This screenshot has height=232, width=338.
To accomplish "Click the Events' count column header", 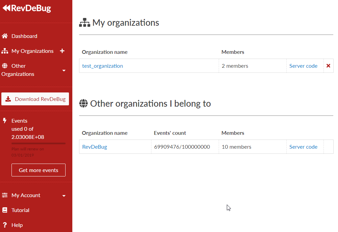I will coord(170,133).
